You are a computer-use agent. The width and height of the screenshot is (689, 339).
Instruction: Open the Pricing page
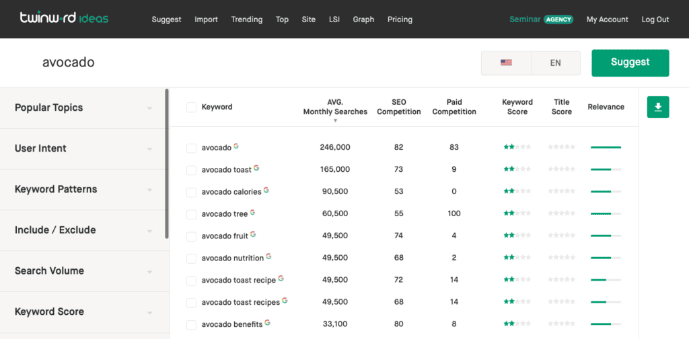(x=400, y=19)
